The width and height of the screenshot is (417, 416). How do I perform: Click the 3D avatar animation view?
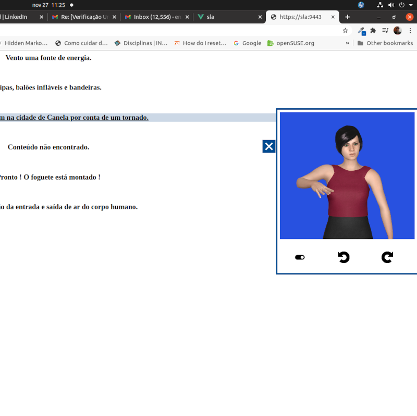(347, 175)
